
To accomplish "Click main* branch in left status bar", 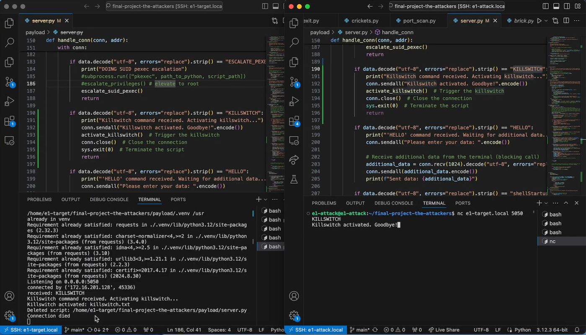I will click(74, 330).
